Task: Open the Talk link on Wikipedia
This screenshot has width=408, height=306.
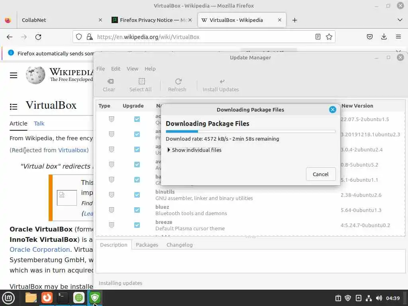Action: pos(39,124)
